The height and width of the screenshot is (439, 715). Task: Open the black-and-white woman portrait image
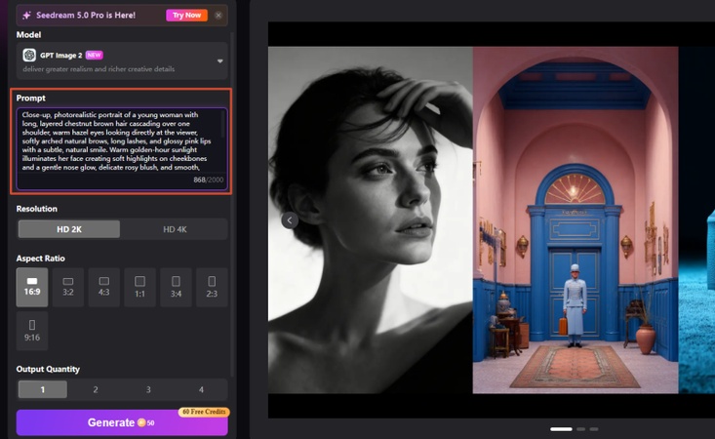click(371, 220)
